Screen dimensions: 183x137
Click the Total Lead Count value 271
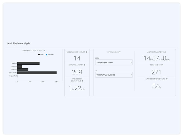click(156, 72)
